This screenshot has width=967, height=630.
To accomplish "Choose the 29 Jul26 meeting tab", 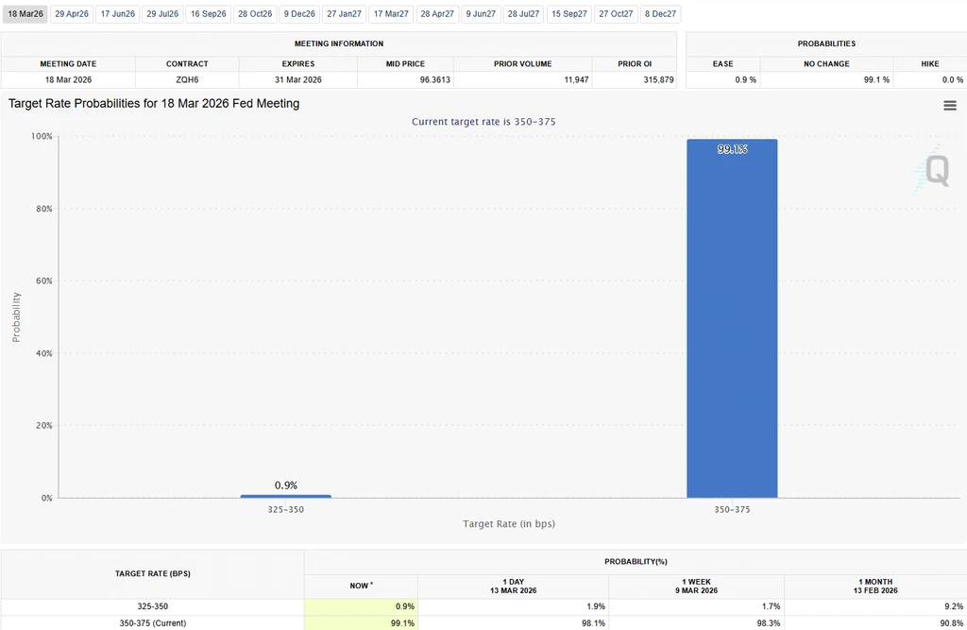I will (162, 13).
